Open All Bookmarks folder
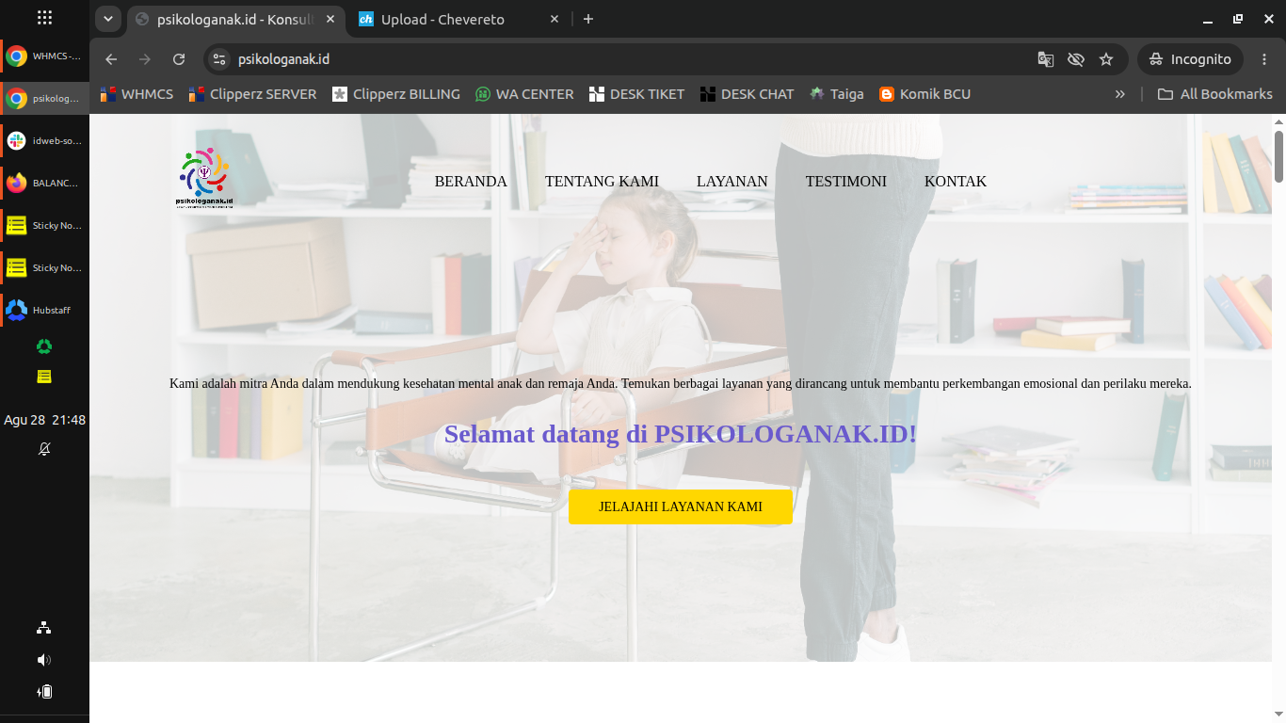Viewport: 1286px width, 723px height. tap(1214, 94)
